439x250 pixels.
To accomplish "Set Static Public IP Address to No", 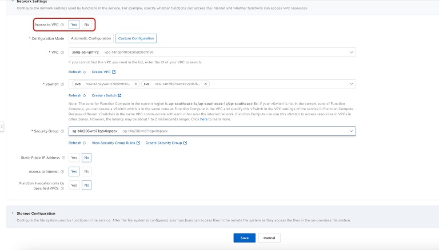I will click(87, 158).
